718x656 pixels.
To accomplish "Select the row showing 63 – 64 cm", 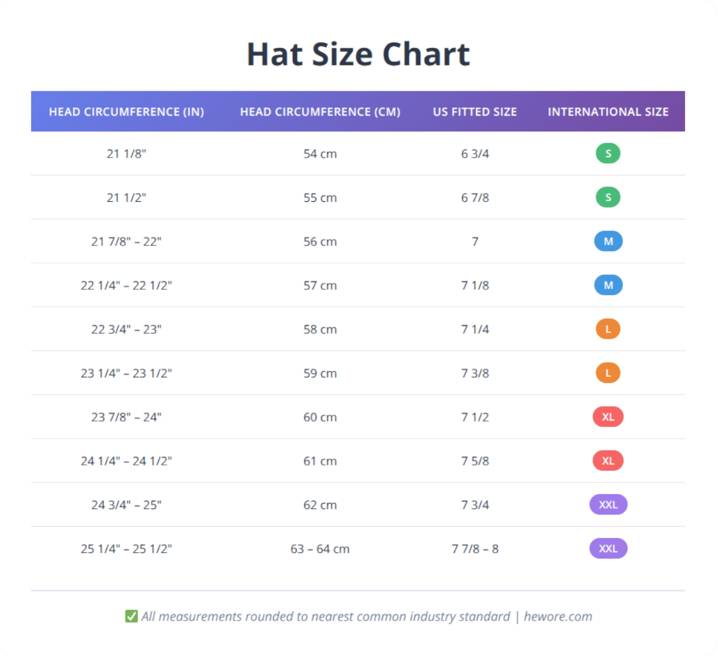I will (320, 548).
